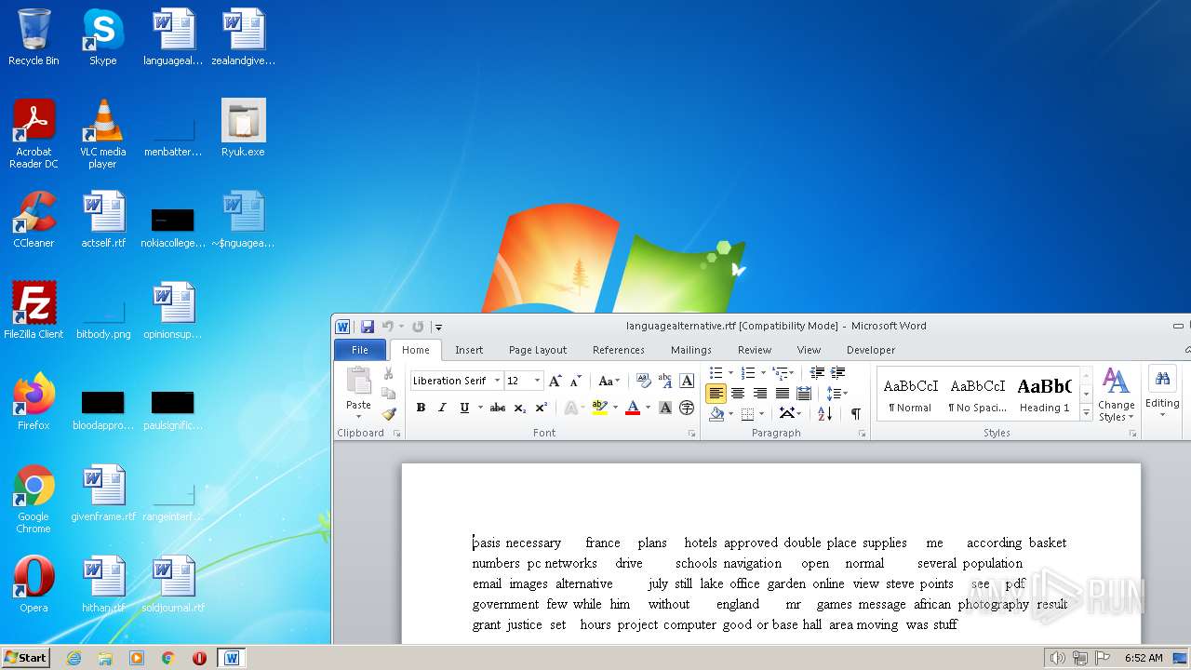Viewport: 1191px width, 670px height.
Task: Select the FileZilla Client desktop shortcut
Action: click(x=33, y=311)
